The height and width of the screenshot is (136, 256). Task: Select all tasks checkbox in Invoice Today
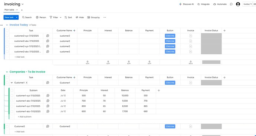coord(7,31)
